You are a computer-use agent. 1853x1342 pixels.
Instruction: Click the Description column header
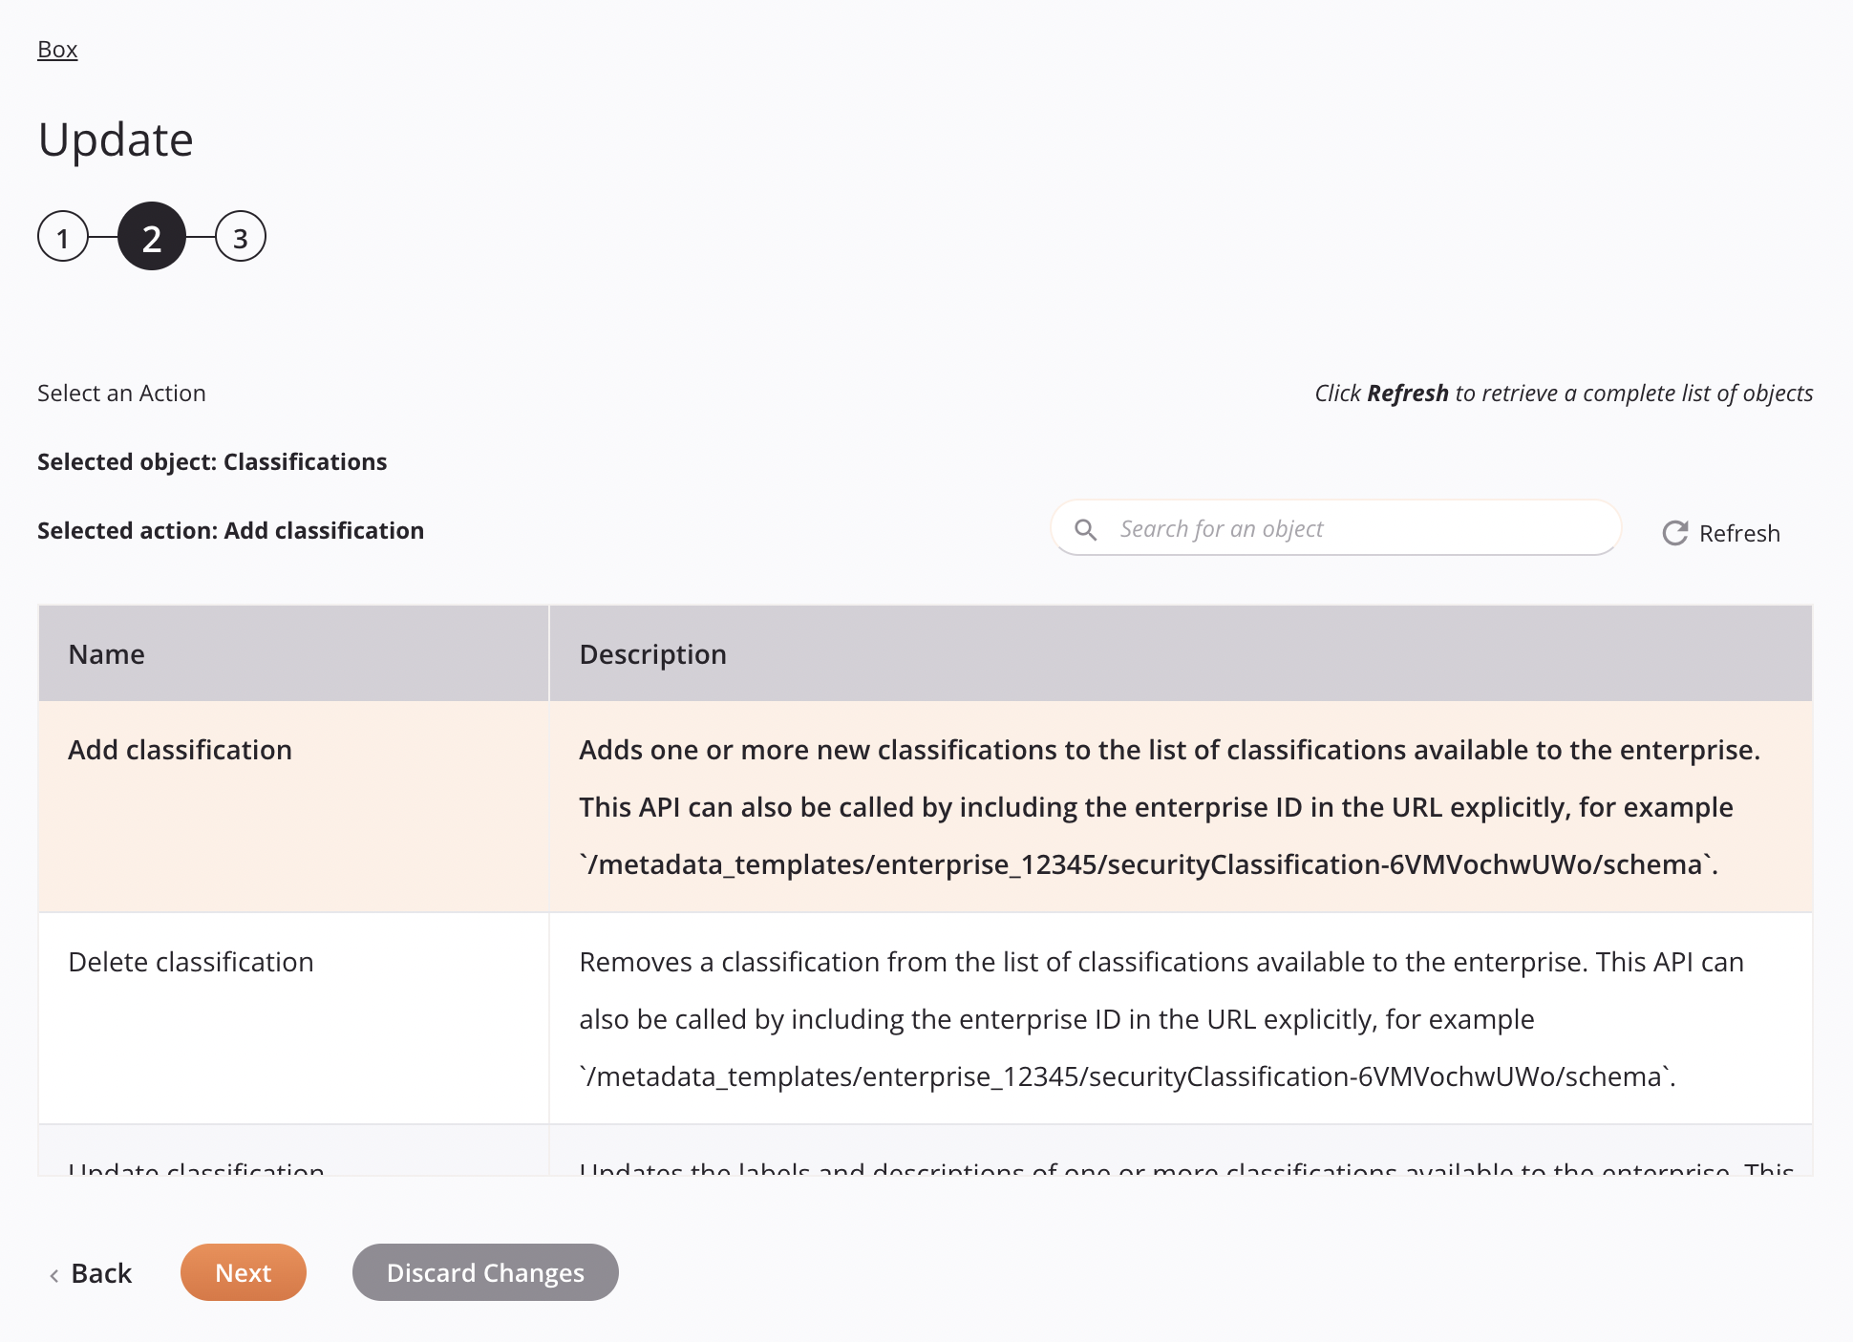pyautogui.click(x=653, y=653)
